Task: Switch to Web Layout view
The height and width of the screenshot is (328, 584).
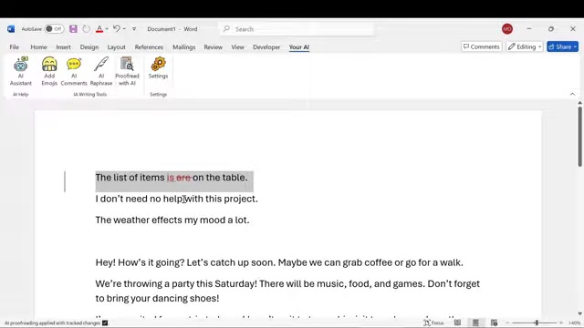Action: [494, 323]
